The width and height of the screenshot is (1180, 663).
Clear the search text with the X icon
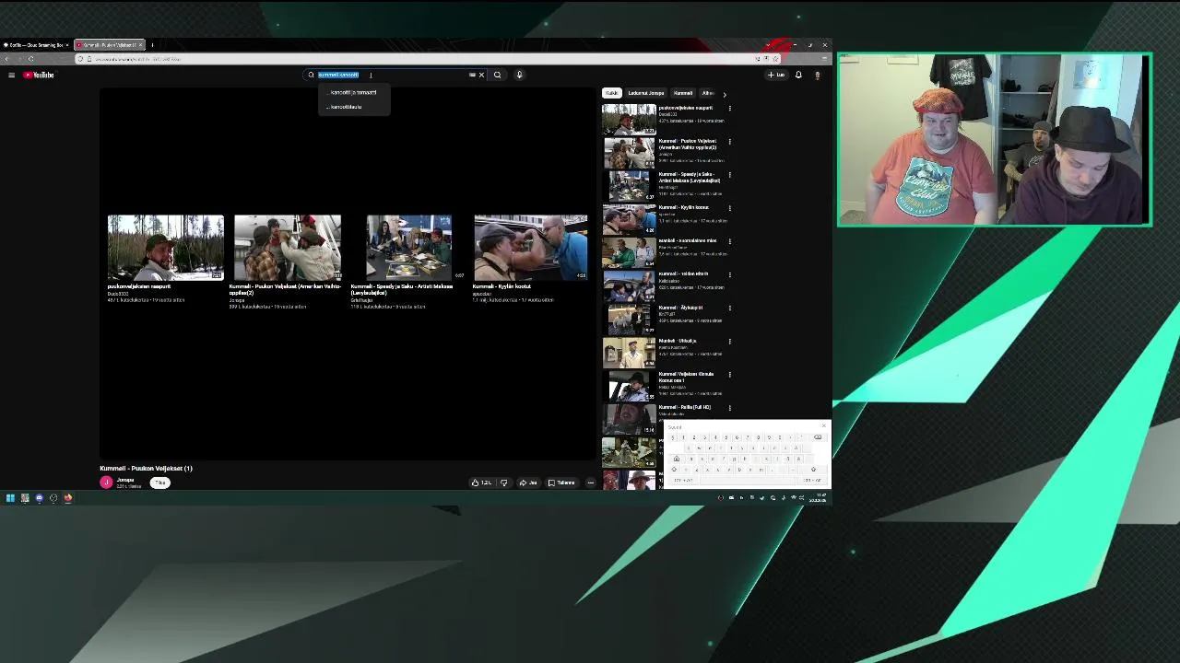pyautogui.click(x=481, y=75)
